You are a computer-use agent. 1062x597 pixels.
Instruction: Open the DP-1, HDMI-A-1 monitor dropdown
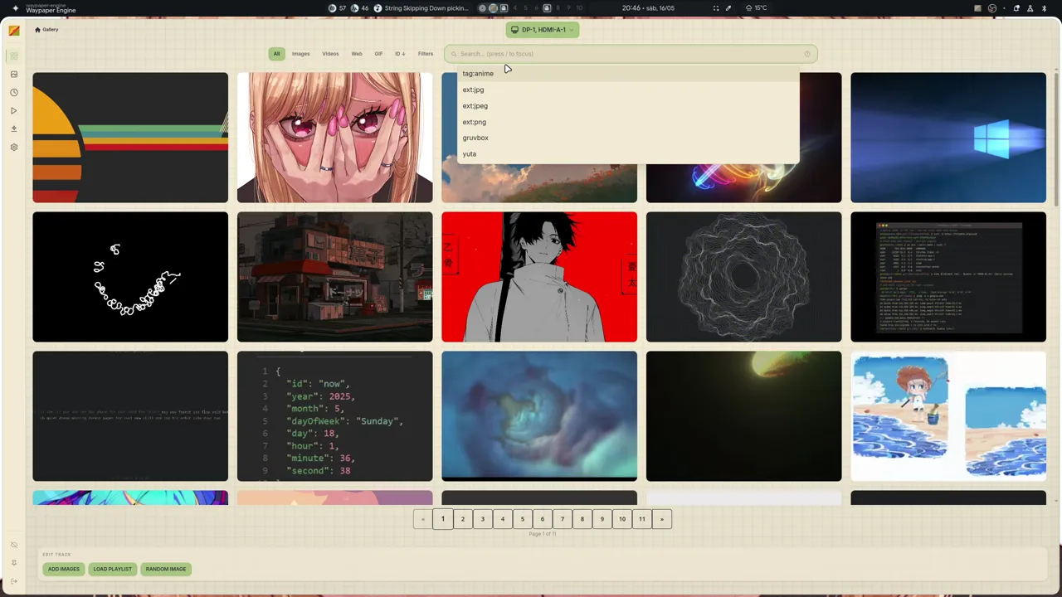pos(543,30)
